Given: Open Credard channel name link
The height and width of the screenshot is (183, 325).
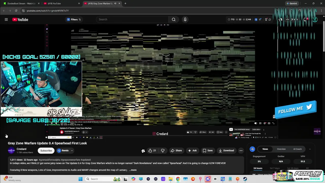Looking at the screenshot, I should (x=21, y=149).
